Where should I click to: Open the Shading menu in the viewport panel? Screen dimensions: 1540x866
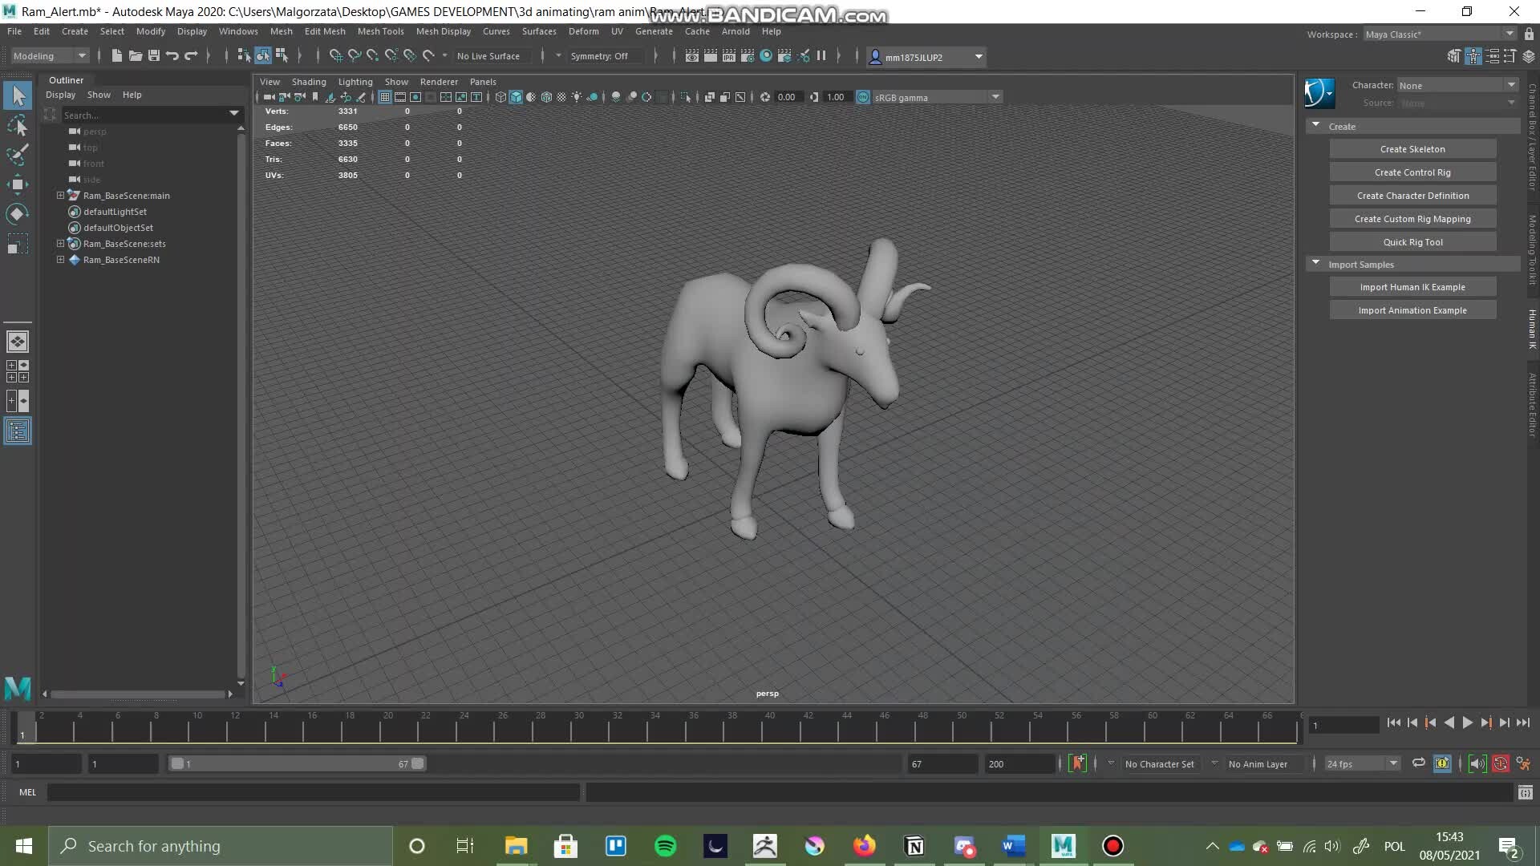pyautogui.click(x=309, y=81)
